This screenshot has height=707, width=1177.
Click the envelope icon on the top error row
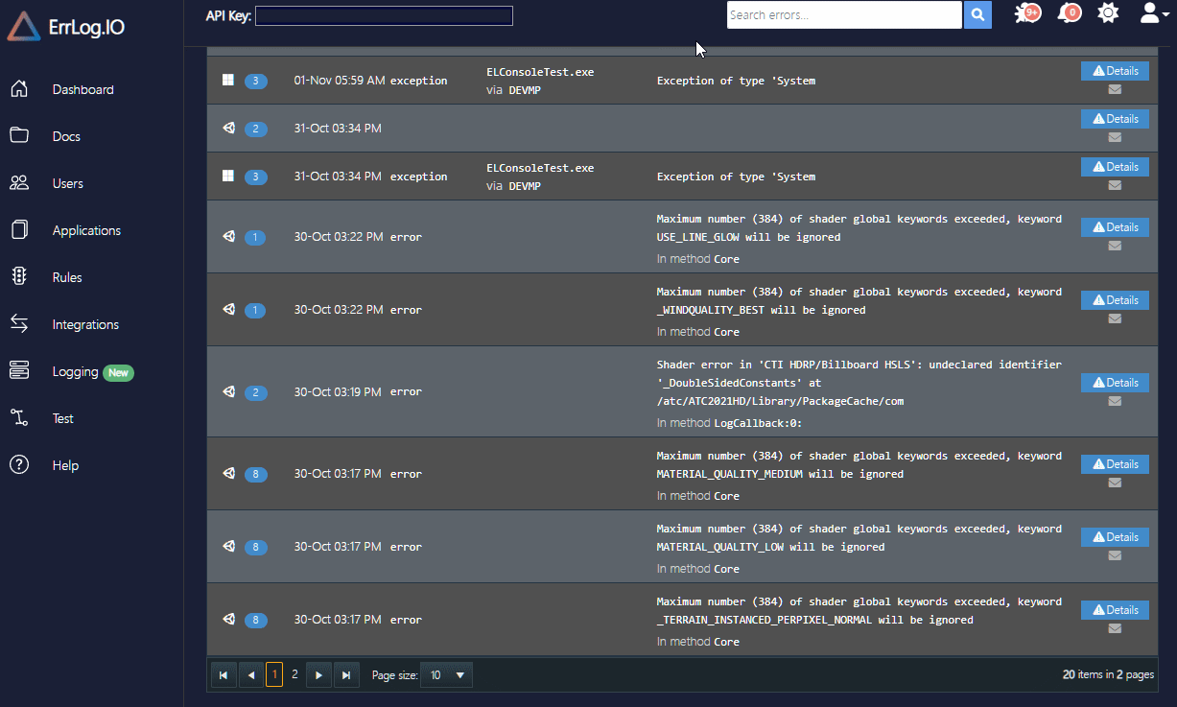click(x=1114, y=89)
